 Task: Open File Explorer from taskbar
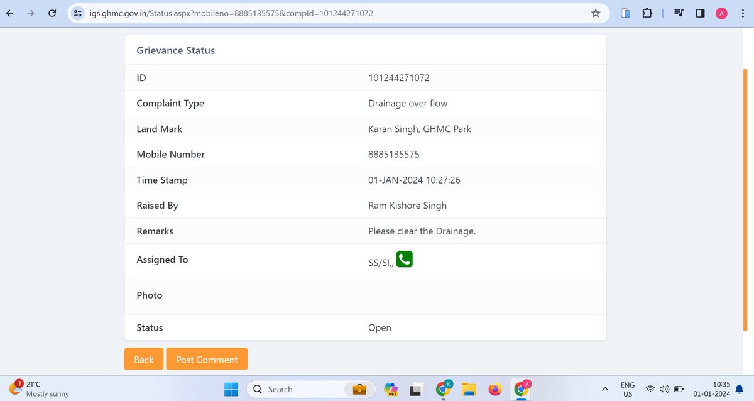point(469,390)
